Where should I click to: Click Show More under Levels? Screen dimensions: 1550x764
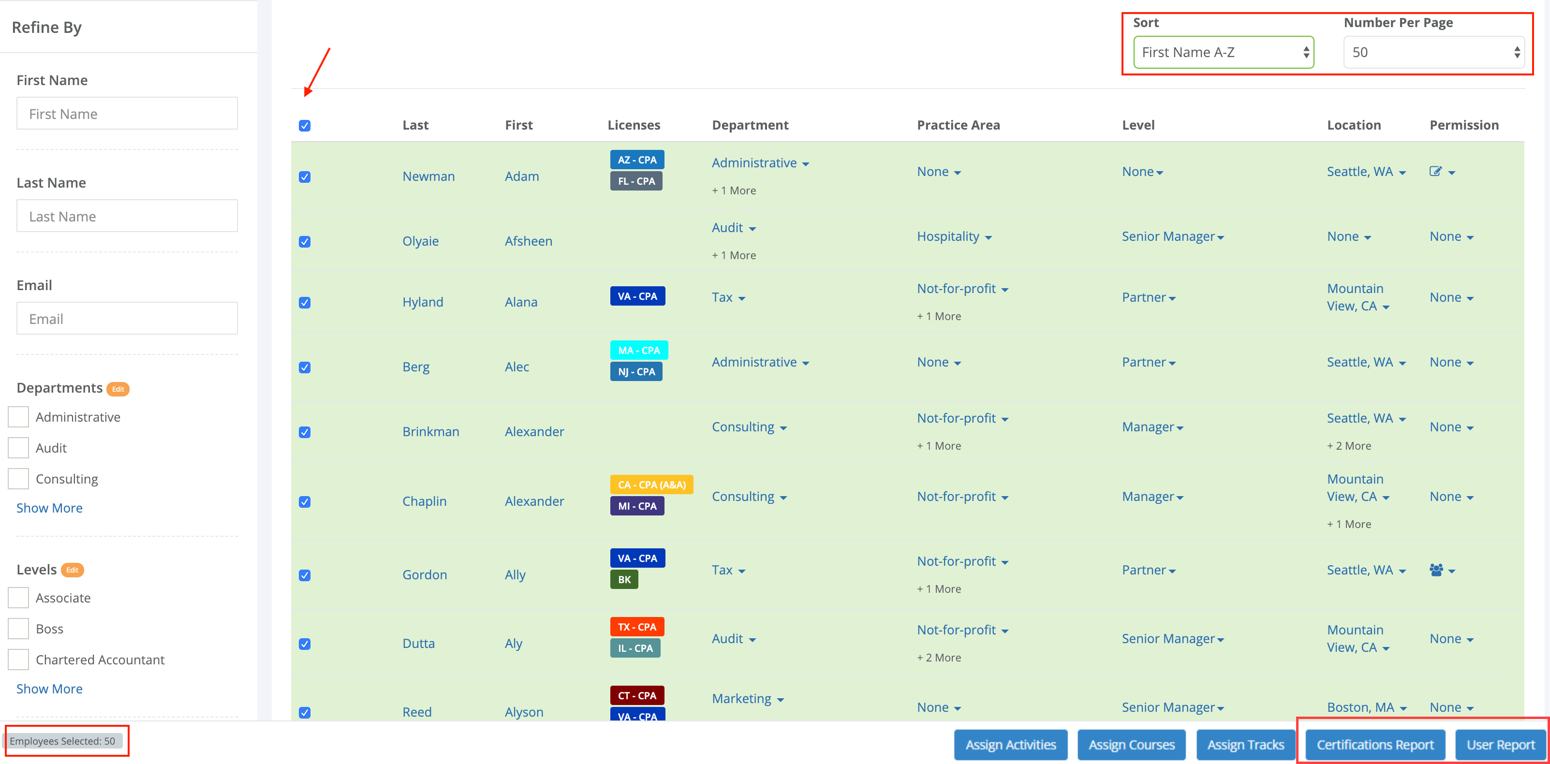click(x=49, y=689)
